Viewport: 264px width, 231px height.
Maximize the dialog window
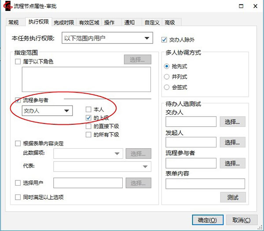pos(240,6)
